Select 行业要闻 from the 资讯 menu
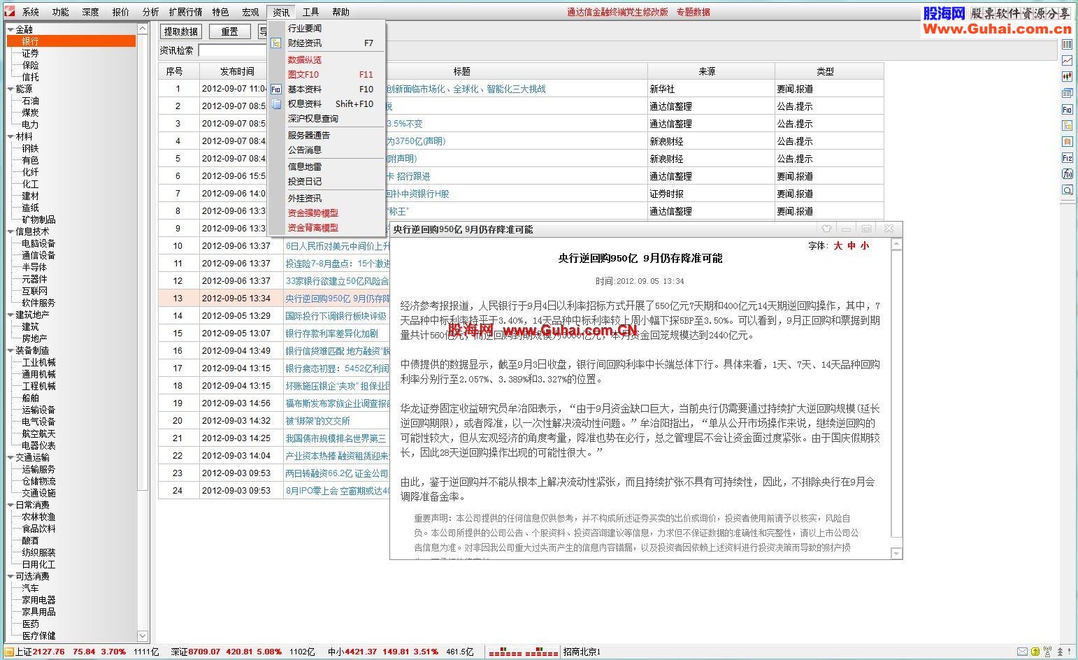Screen dimensions: 1078x660 (305, 29)
